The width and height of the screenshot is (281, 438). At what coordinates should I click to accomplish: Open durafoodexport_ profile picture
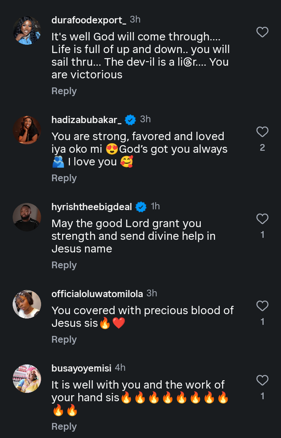click(x=27, y=30)
